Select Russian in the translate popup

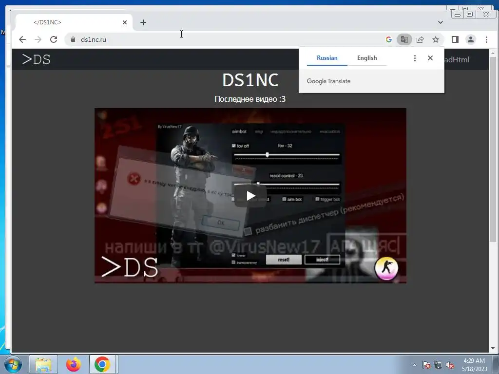click(327, 58)
